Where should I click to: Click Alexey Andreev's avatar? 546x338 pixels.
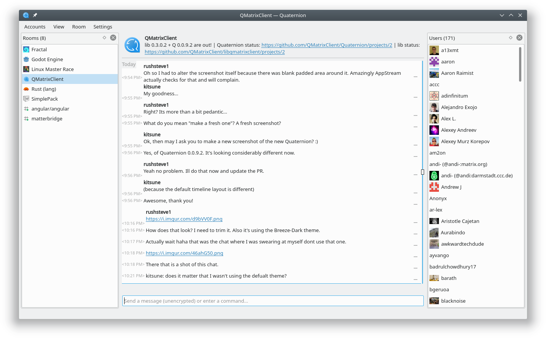[434, 130]
